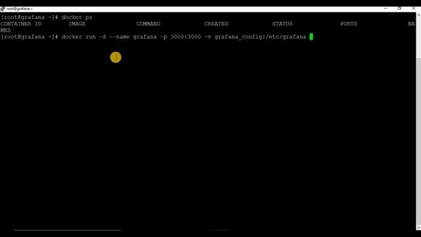Click the scrollbar up arrow
Viewport: 421px width, 237px height.
pyautogui.click(x=418, y=14)
